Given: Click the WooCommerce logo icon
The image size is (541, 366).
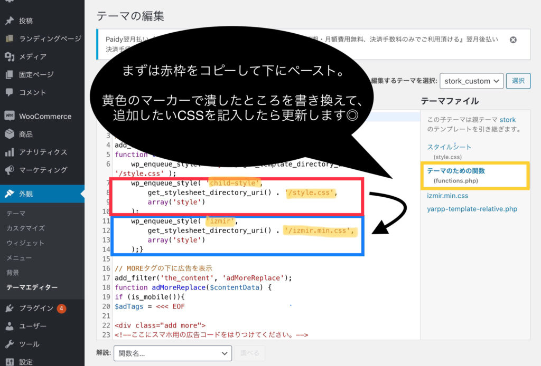Looking at the screenshot, I should tap(9, 116).
